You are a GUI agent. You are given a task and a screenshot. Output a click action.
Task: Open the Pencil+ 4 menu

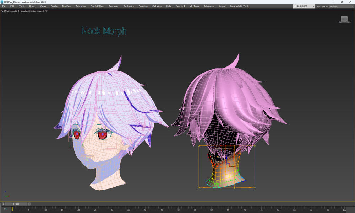point(180,6)
